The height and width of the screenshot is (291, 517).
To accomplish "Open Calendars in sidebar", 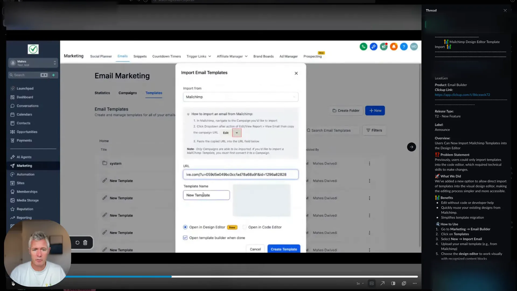I will pos(24,115).
